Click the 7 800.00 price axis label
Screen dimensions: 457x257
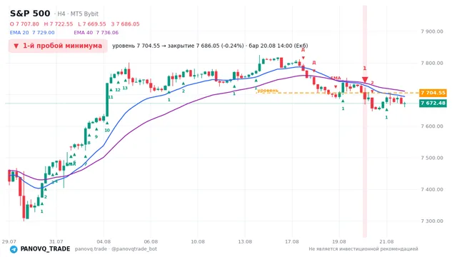[x=432, y=63]
